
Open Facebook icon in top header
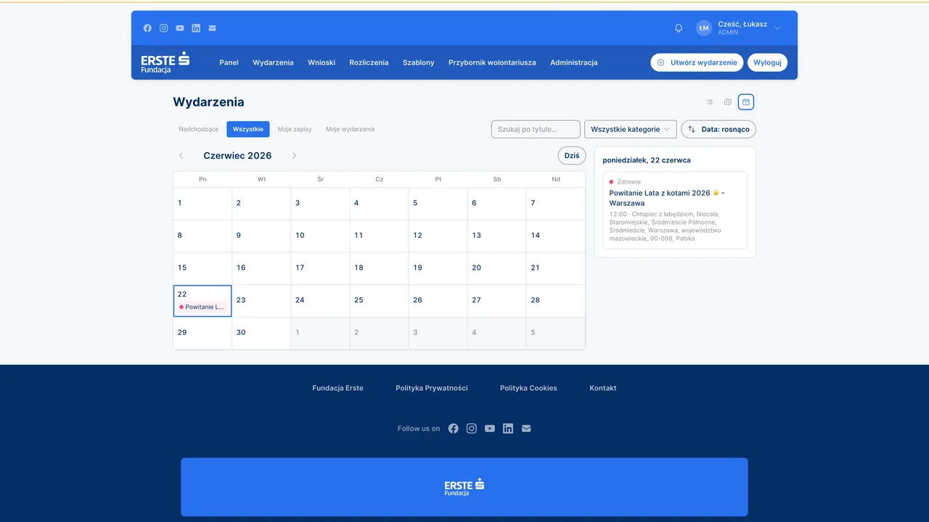click(x=147, y=28)
